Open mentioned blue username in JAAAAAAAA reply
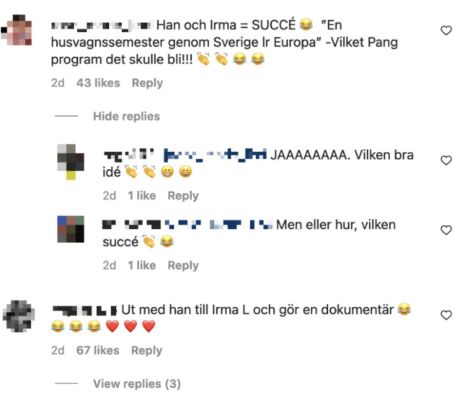Screen dimensions: 454x404 (x=215, y=156)
